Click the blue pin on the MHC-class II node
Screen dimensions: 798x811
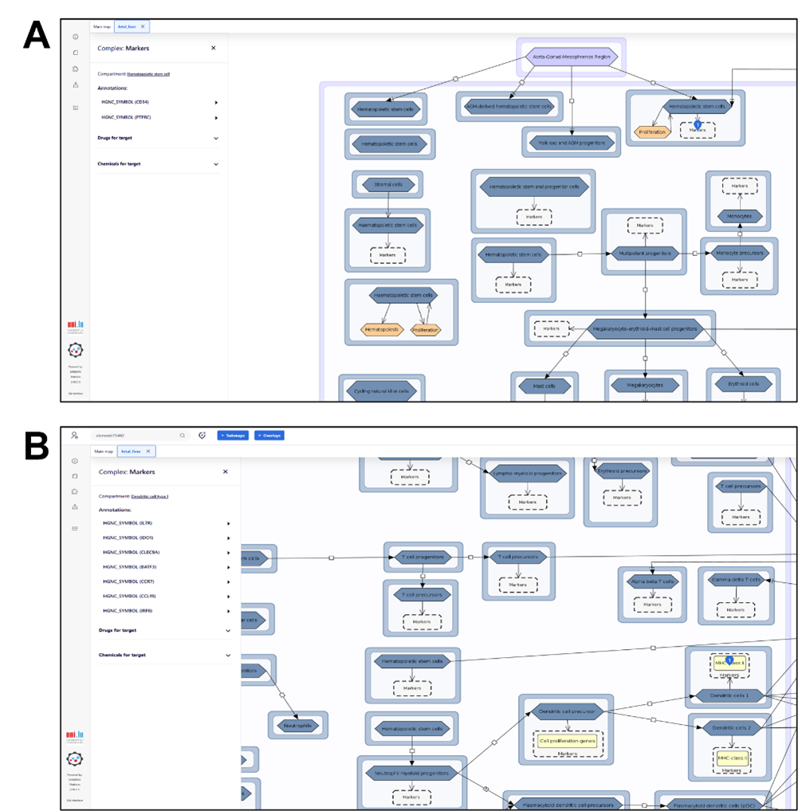[x=729, y=660]
